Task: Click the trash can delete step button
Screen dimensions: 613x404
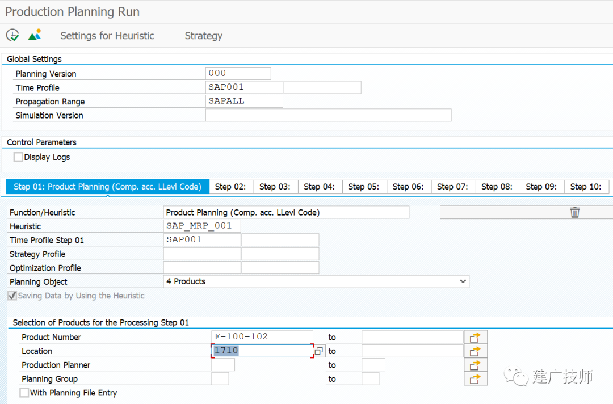Action: coord(574,212)
